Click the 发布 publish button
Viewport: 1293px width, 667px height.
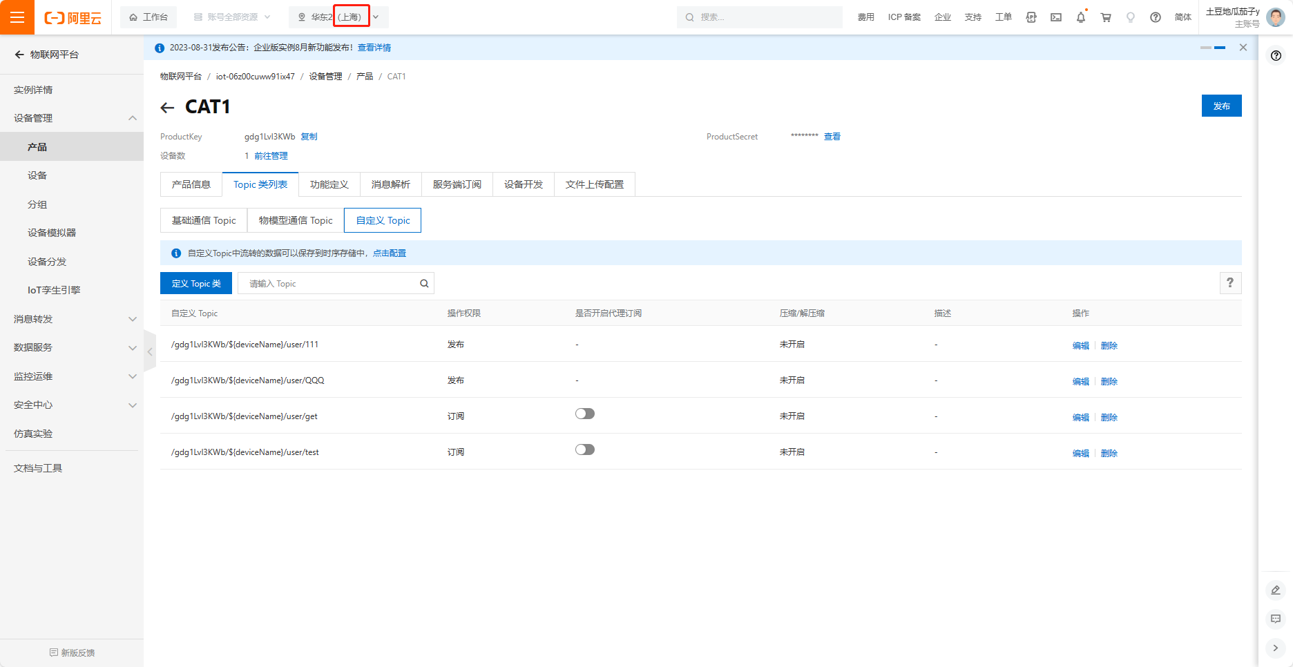[1221, 106]
